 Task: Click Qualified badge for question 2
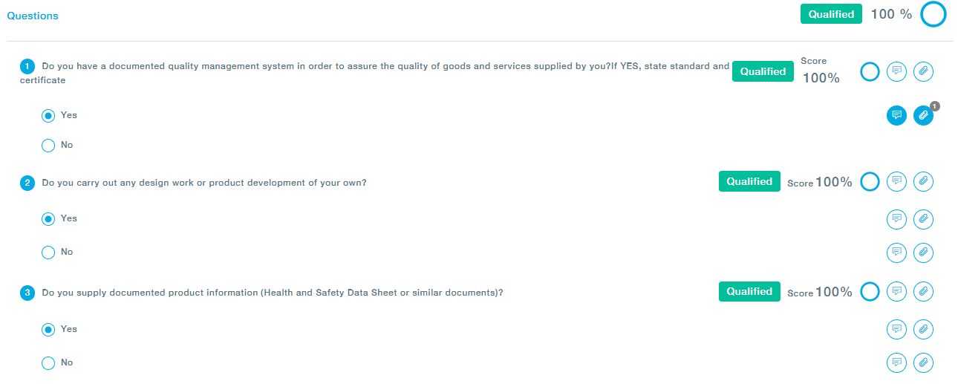click(x=749, y=181)
